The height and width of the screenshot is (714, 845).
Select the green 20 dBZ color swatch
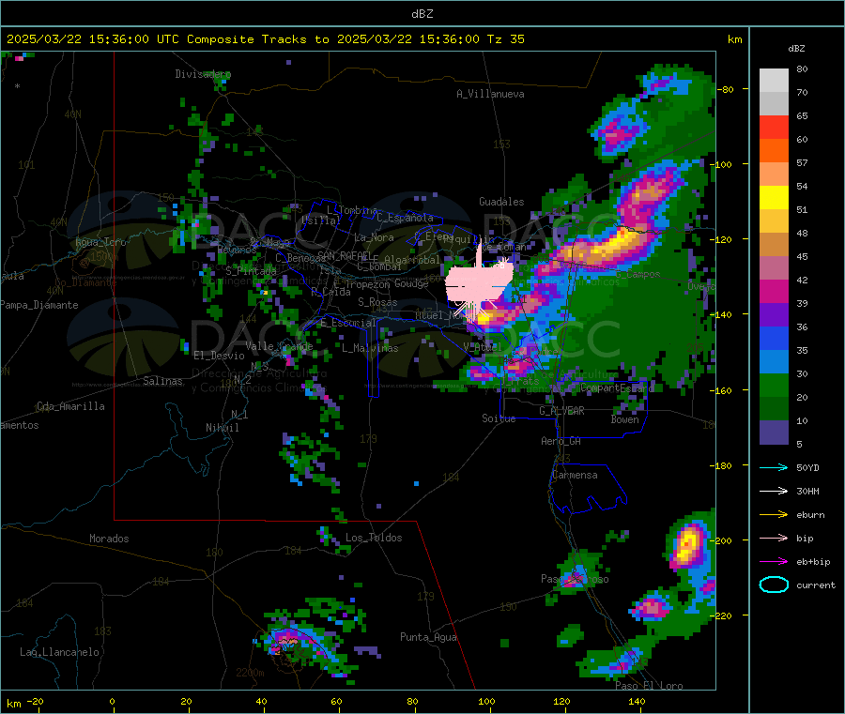pyautogui.click(x=774, y=385)
